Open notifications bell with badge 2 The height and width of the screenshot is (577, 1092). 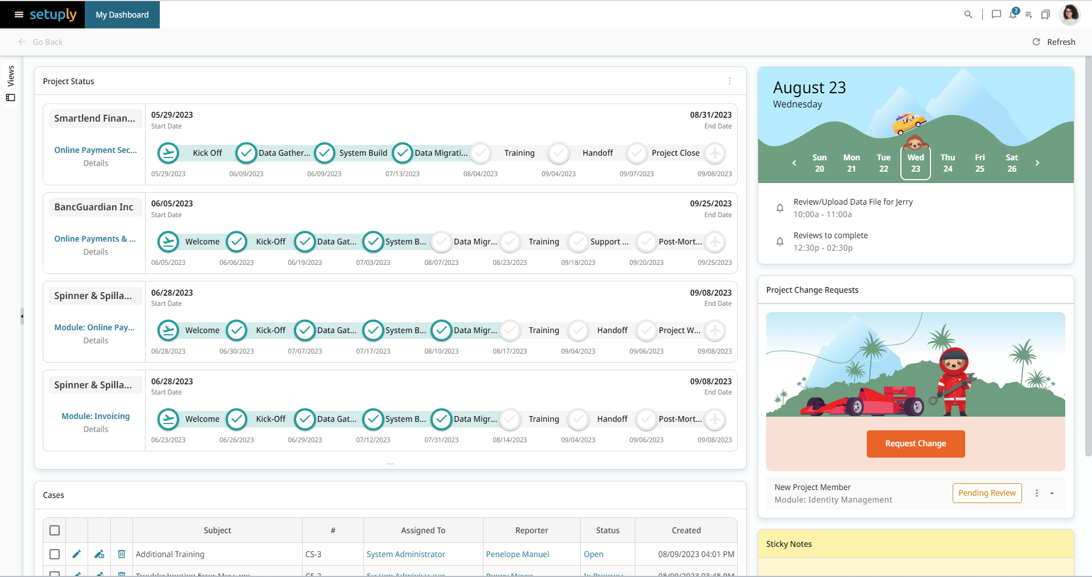[x=1013, y=15]
